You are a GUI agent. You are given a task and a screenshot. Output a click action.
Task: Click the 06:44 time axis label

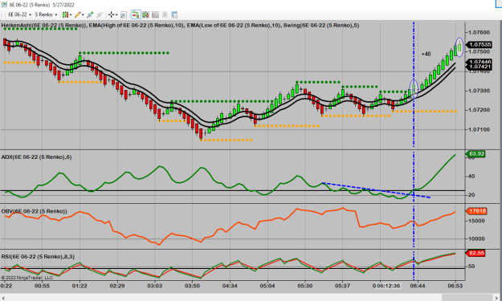pyautogui.click(x=418, y=286)
